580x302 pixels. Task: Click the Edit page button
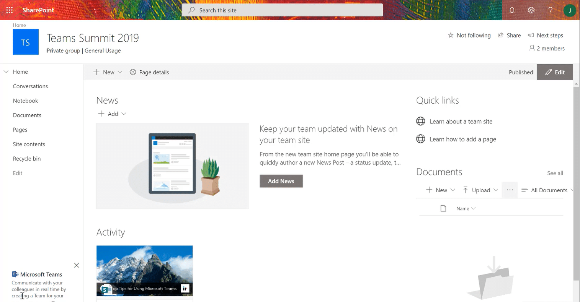coord(555,72)
